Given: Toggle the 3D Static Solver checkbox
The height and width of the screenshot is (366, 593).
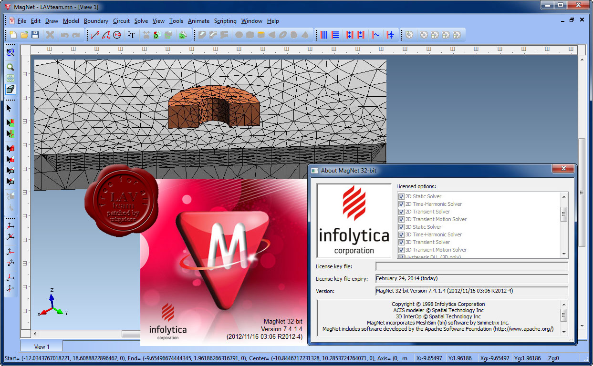Looking at the screenshot, I should (401, 227).
